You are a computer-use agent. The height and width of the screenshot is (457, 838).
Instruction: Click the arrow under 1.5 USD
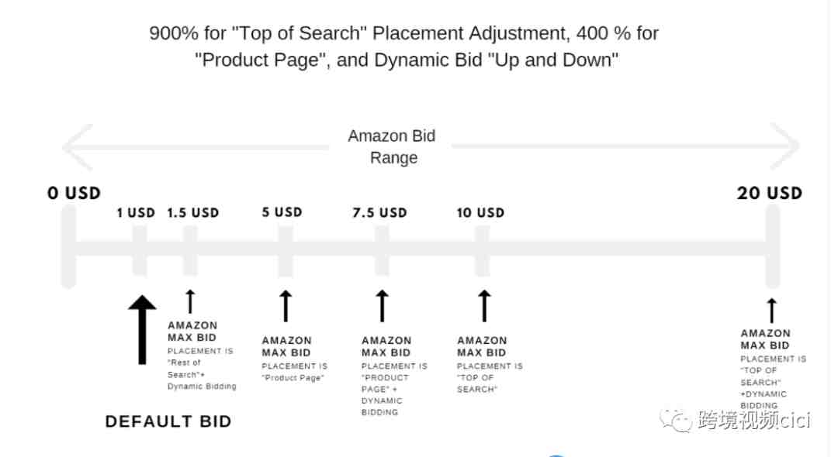[190, 301]
